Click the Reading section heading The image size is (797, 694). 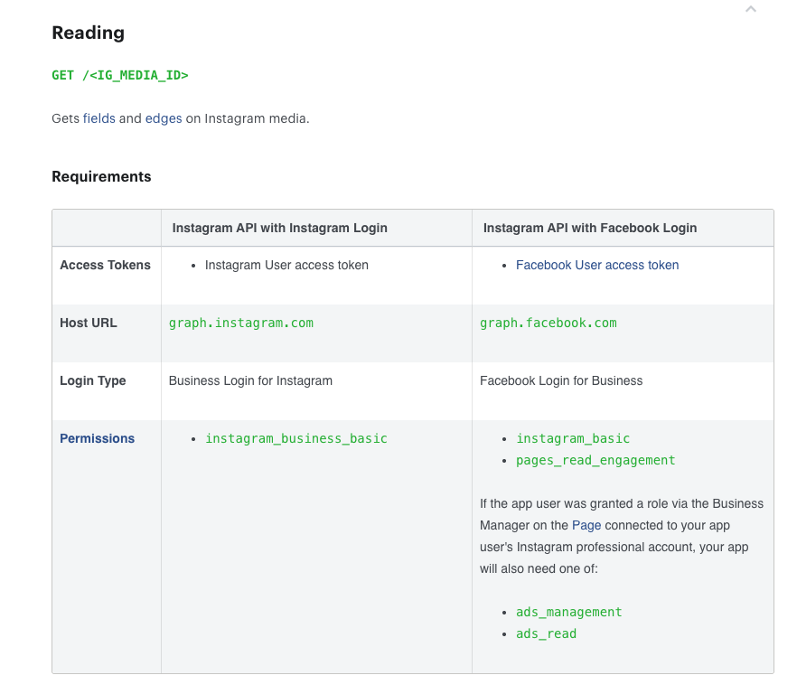88,33
